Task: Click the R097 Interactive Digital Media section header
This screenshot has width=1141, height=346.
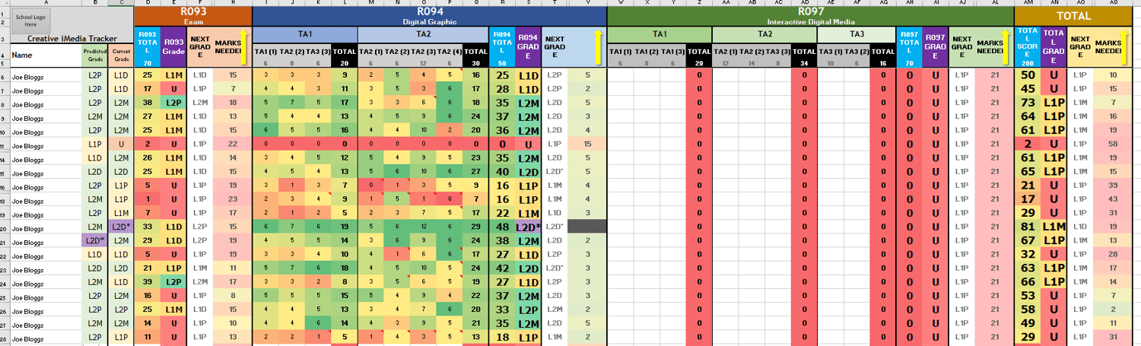Action: coord(810,15)
